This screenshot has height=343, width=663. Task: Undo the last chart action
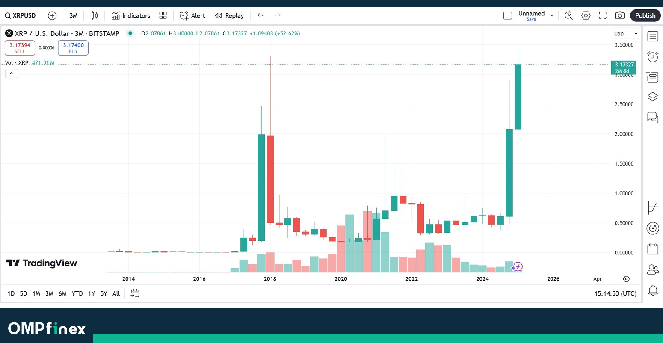point(260,16)
